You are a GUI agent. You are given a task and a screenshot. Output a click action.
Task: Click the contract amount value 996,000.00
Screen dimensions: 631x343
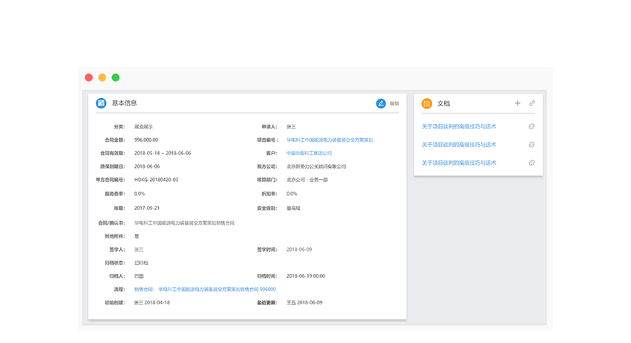tap(146, 140)
